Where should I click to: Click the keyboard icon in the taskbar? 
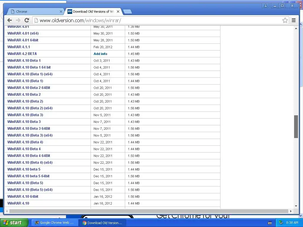click(x=270, y=223)
